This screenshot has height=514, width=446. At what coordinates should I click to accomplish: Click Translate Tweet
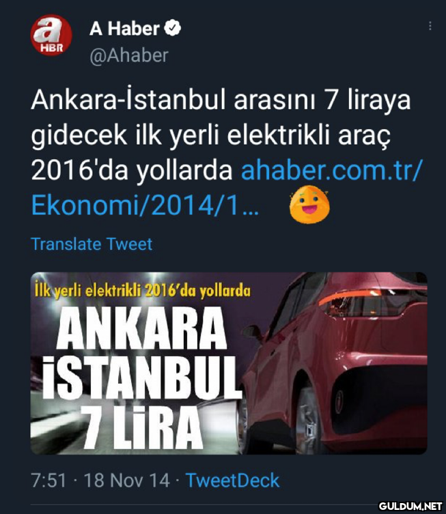[92, 244]
